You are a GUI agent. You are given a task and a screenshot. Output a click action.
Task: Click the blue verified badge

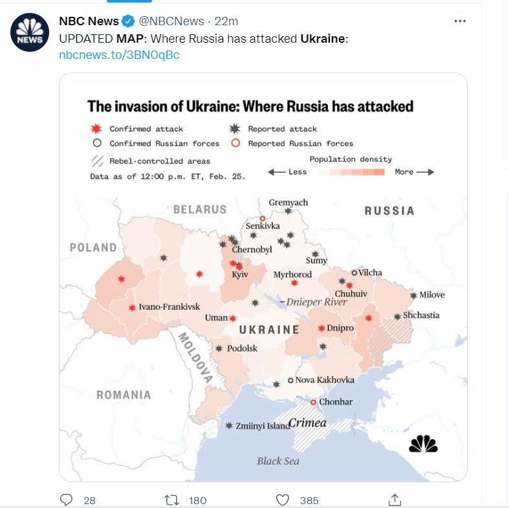(128, 21)
